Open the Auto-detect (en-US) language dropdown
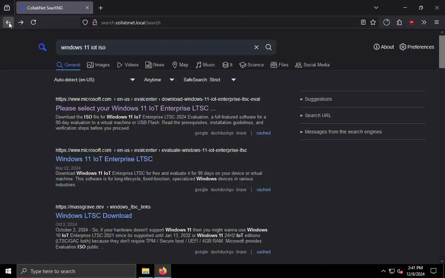Viewport: 445px width, 278px height. [x=95, y=80]
